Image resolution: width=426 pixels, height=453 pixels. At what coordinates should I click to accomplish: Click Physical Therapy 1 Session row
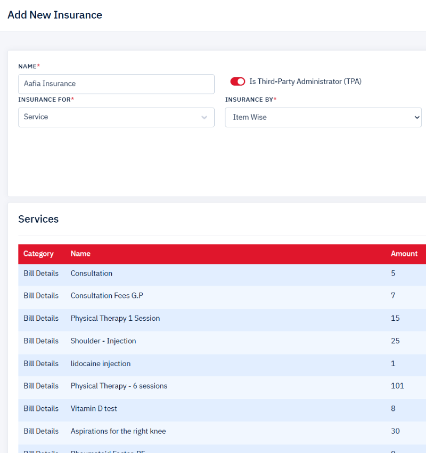[x=115, y=318]
